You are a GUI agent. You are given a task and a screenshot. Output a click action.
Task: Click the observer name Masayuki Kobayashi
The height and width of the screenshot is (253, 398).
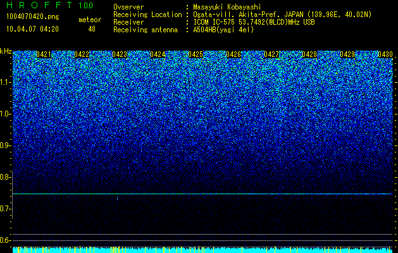point(227,7)
